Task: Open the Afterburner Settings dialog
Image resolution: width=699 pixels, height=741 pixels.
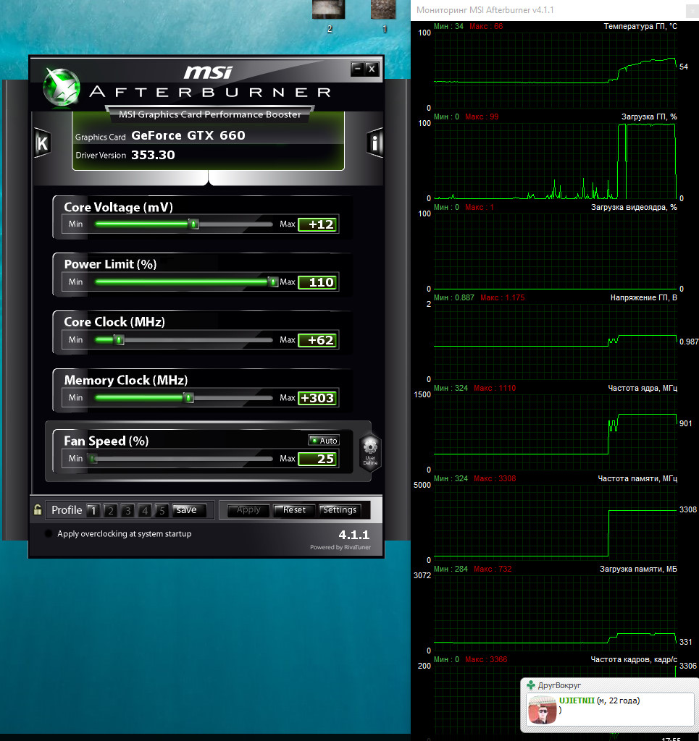Action: click(x=340, y=510)
